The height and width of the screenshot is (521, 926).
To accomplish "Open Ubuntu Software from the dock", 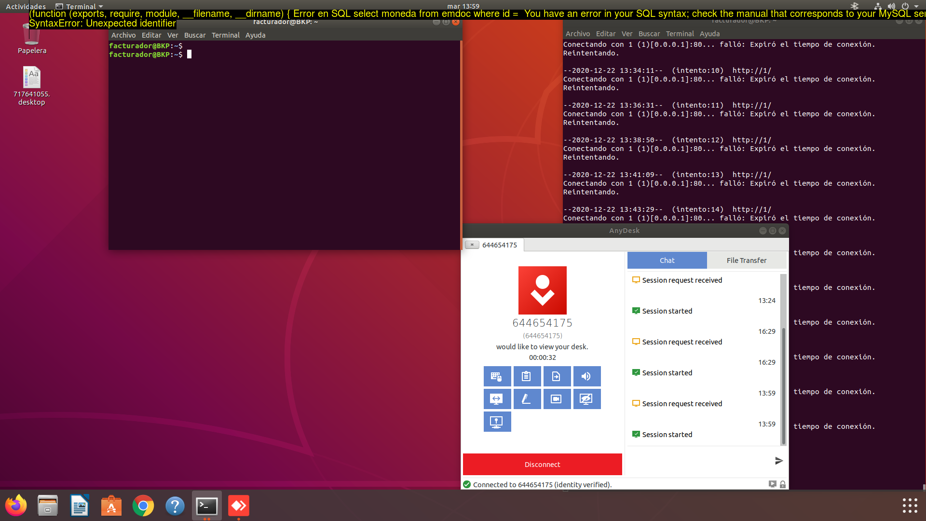I will 111,506.
